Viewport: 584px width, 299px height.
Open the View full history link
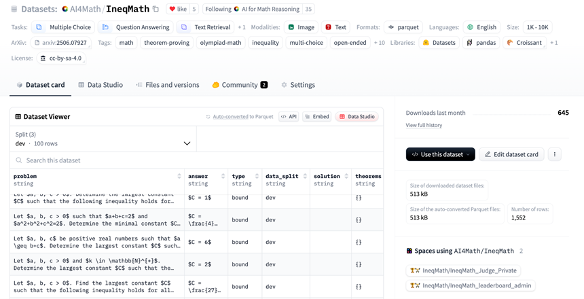point(424,125)
